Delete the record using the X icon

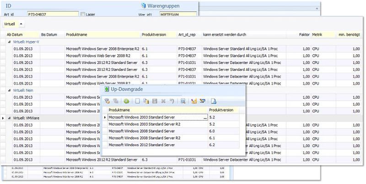pos(163,101)
